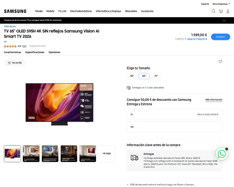Select the 65" size option
The height and width of the screenshot is (187, 234).
[144, 76]
